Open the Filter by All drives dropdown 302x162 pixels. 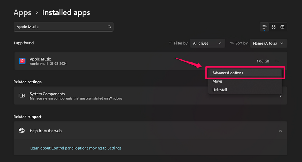[x=207, y=43]
